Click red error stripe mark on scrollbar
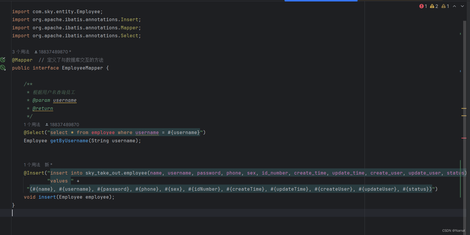 tap(464, 138)
